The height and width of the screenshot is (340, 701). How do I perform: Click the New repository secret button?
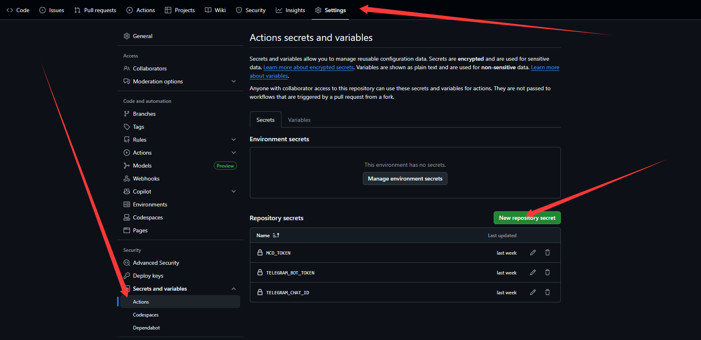[x=527, y=218]
